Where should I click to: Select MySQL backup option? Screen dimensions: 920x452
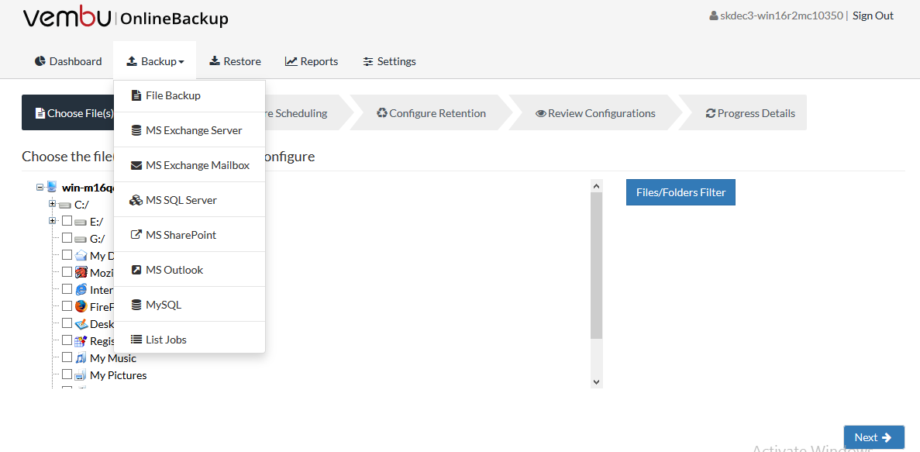(190, 305)
